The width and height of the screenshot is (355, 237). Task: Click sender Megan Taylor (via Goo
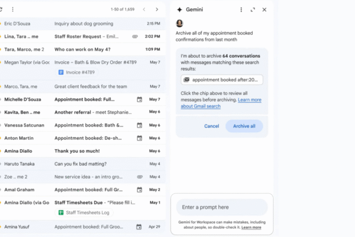tap(27, 62)
